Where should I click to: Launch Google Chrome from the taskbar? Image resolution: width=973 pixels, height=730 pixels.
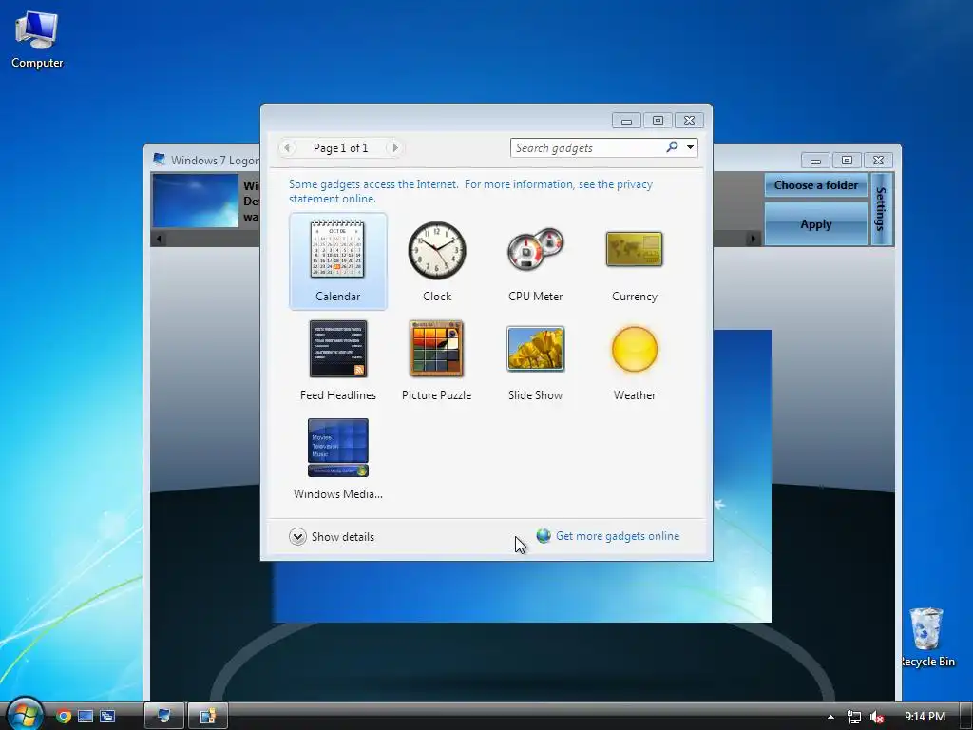click(64, 717)
